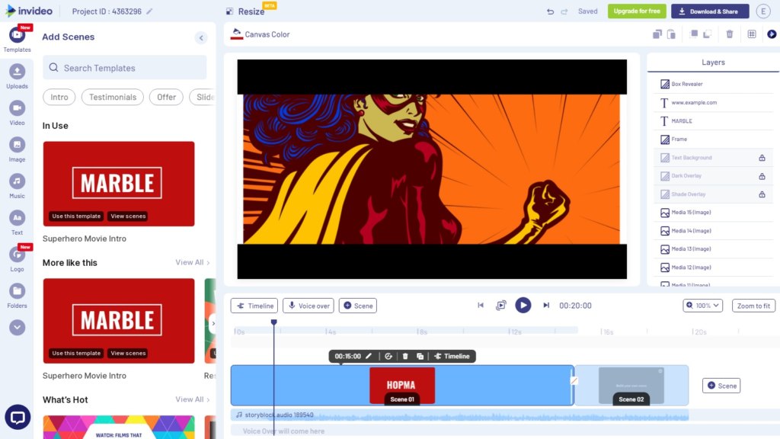This screenshot has width=780, height=439.
Task: Use the In Use Marble template
Action: (x=76, y=216)
